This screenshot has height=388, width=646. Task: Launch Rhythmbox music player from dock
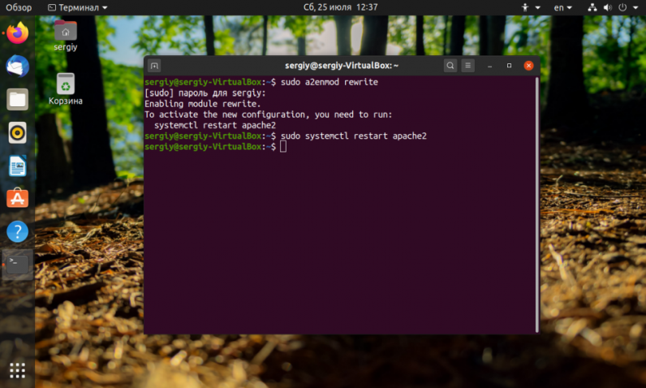tap(17, 132)
